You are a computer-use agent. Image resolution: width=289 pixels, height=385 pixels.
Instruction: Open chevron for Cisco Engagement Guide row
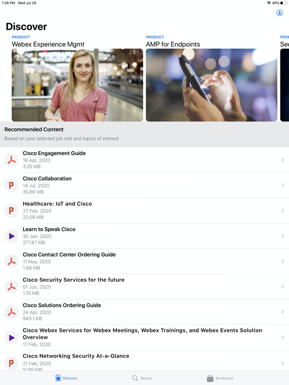282,160
